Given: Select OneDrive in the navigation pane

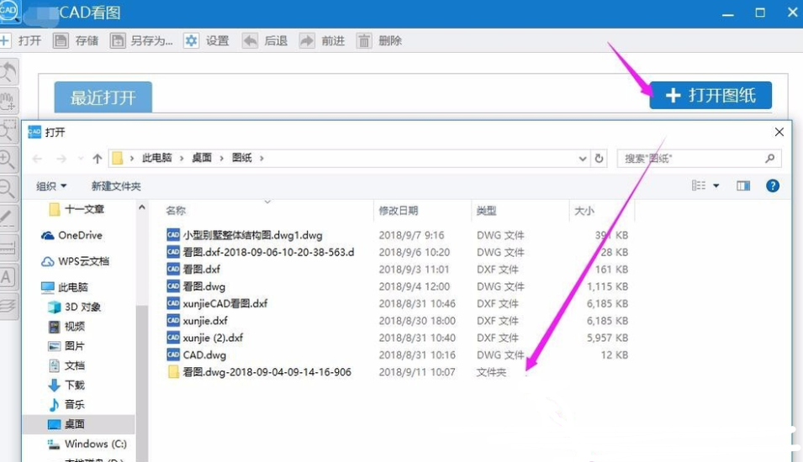Looking at the screenshot, I should click(x=80, y=235).
